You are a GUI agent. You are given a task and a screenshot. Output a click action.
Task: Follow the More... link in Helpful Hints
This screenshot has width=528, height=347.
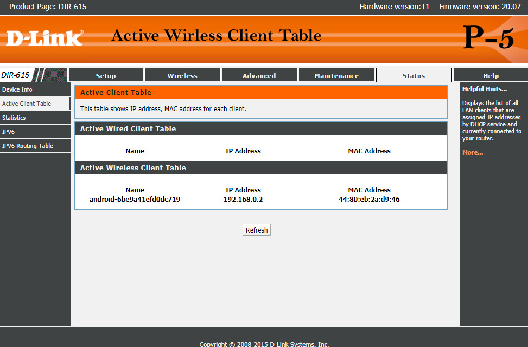[x=473, y=152]
